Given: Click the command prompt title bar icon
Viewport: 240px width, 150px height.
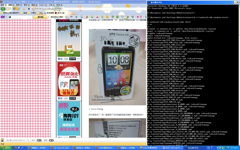Looking at the screenshot, I should [149, 2].
